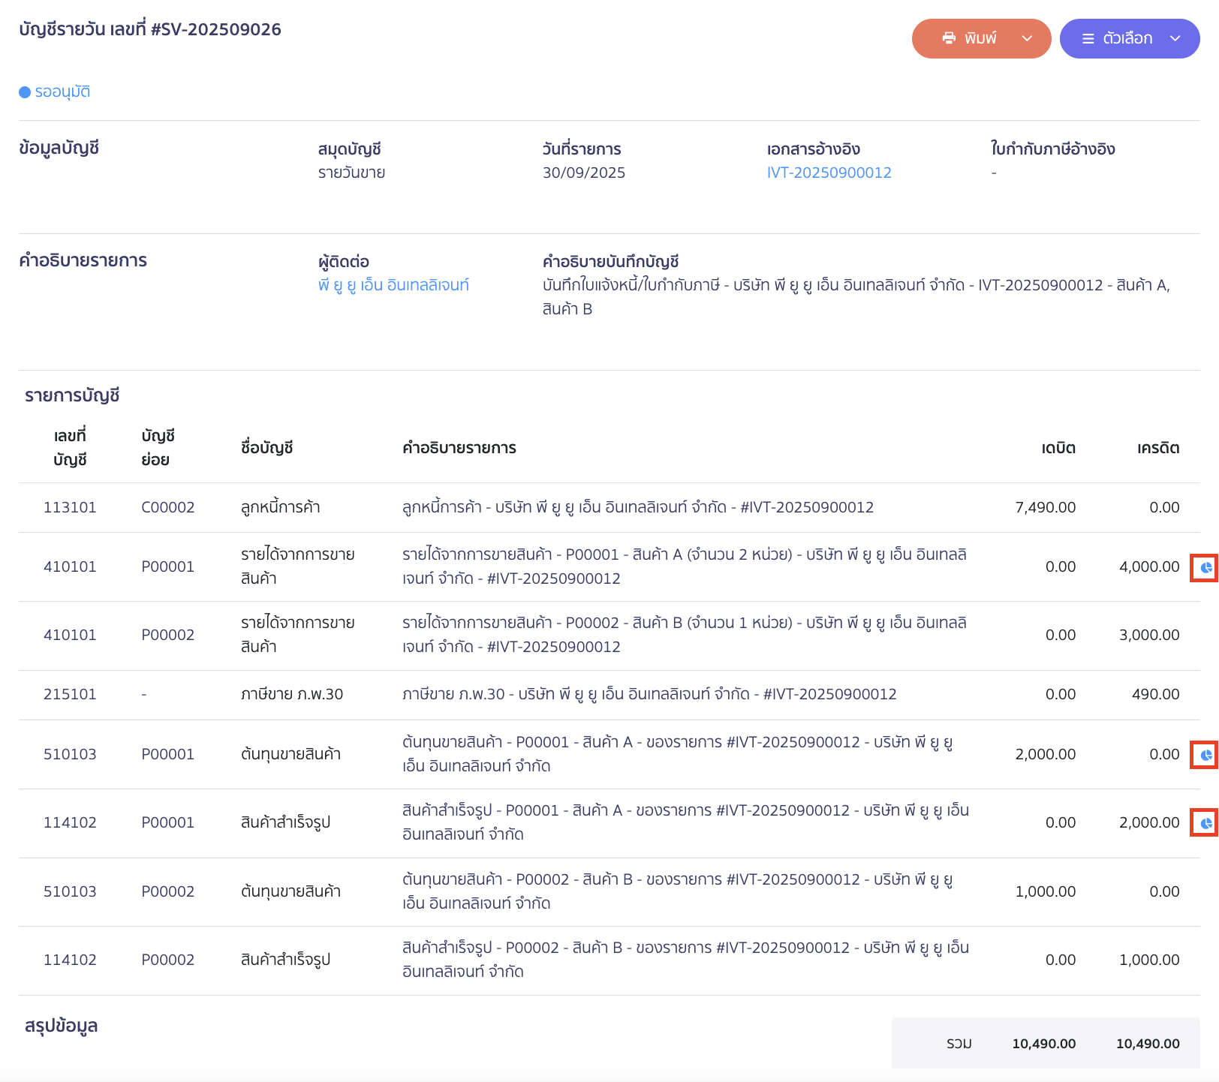This screenshot has height=1082, width=1219.
Task: Select account 510103 for สินค้า B cost row
Action: pos(71,891)
